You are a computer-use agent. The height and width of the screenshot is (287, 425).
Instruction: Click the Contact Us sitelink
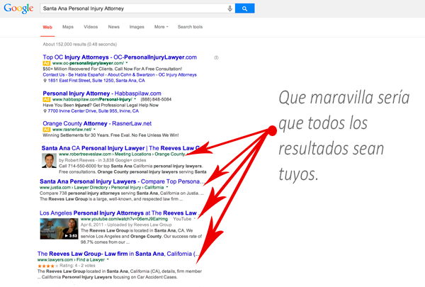tap(54, 75)
